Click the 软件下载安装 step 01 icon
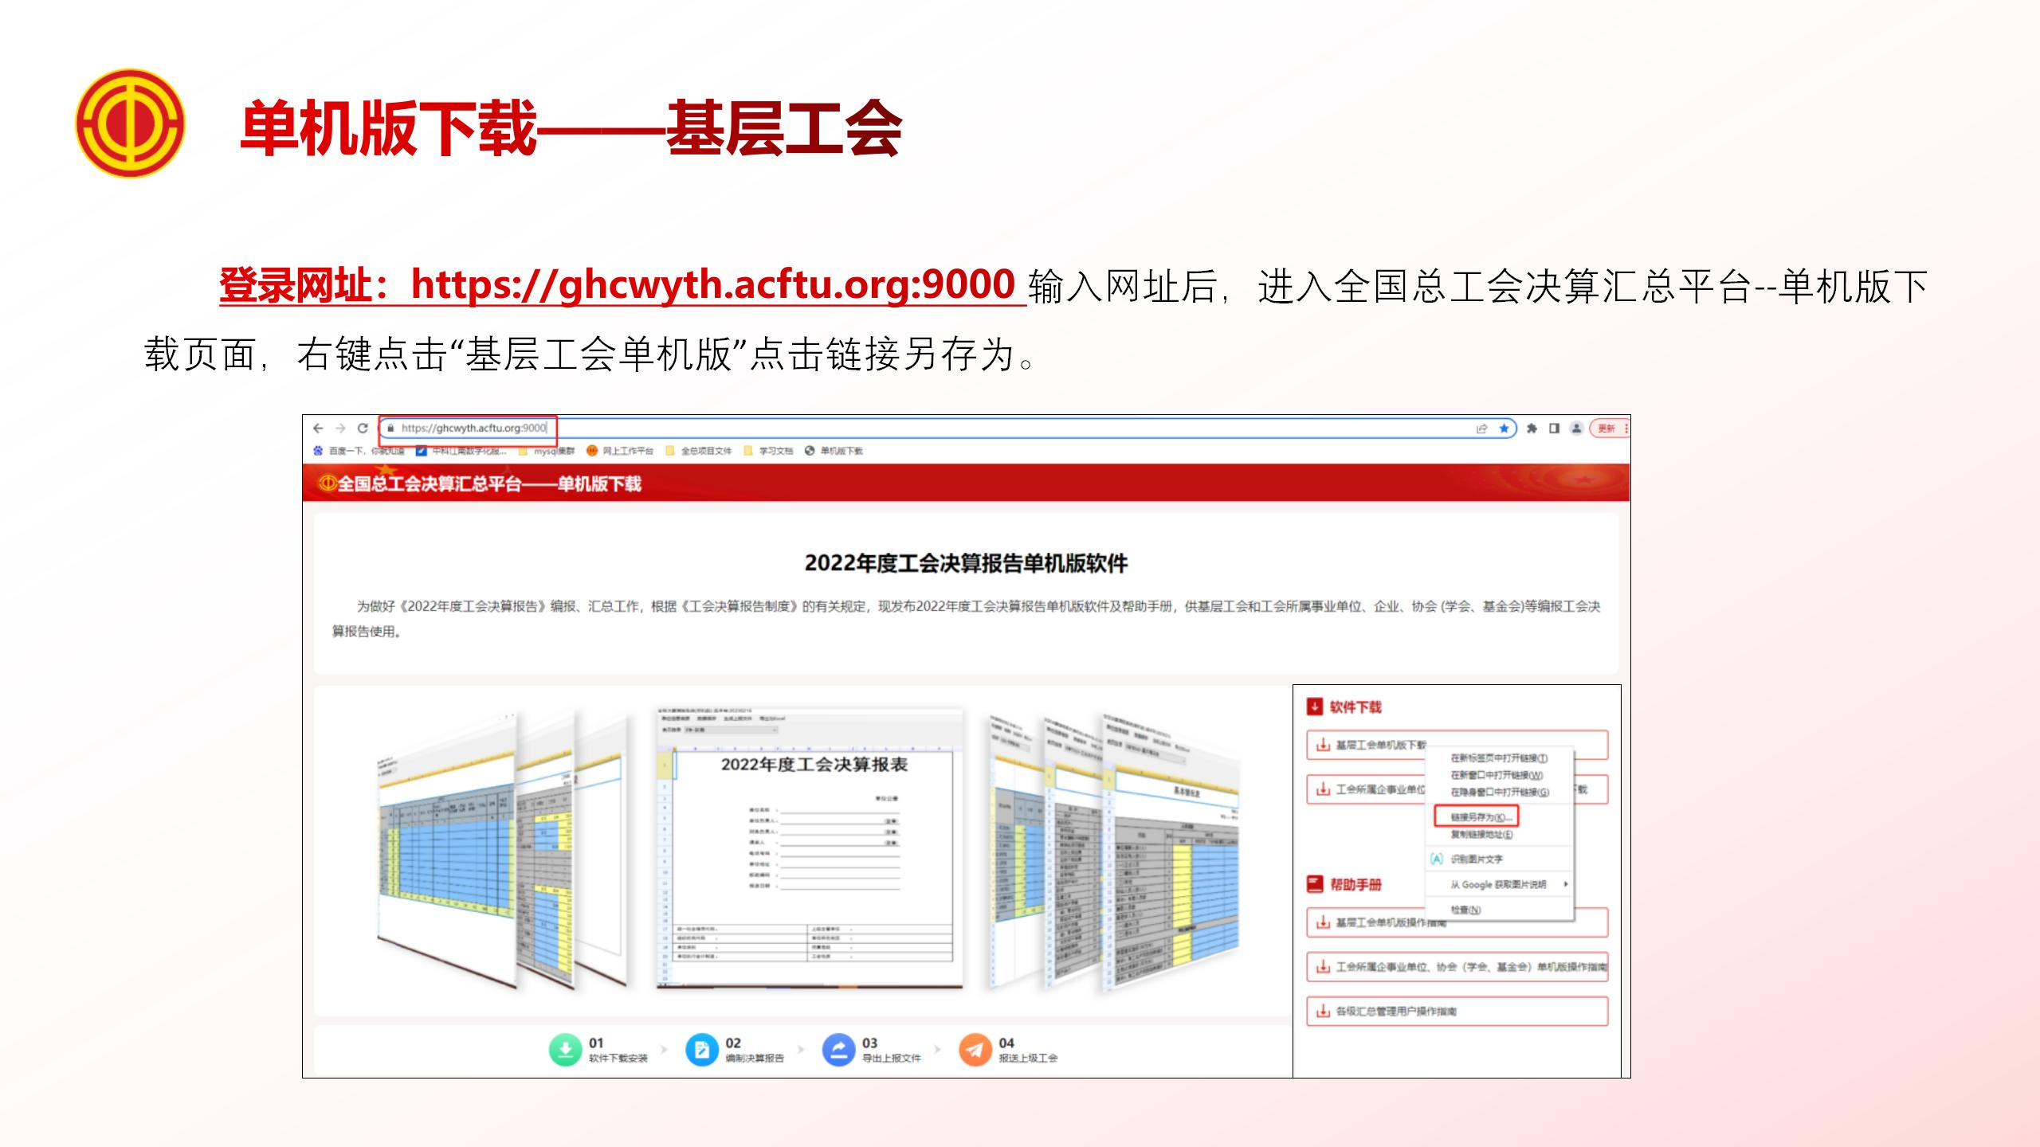 (x=565, y=1050)
